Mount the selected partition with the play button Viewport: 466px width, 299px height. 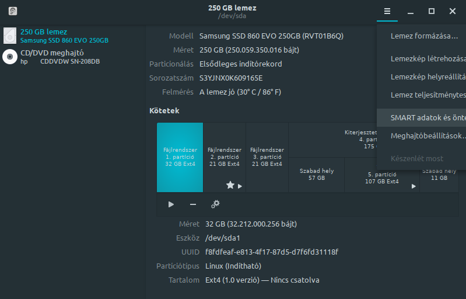click(x=171, y=204)
